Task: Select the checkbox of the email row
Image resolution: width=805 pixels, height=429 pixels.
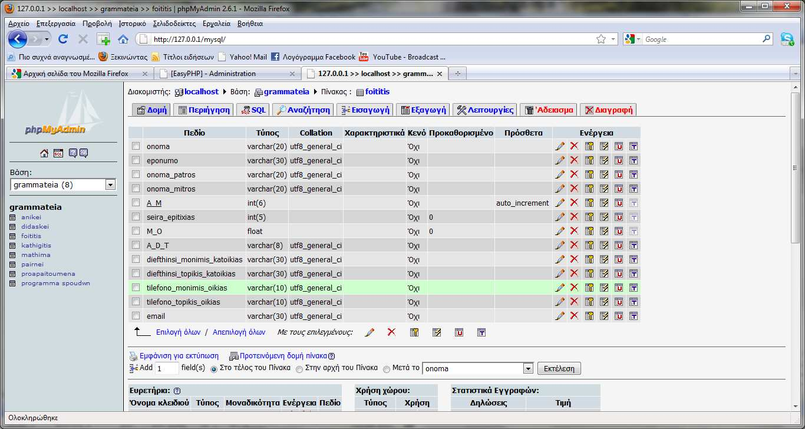Action: (x=136, y=316)
